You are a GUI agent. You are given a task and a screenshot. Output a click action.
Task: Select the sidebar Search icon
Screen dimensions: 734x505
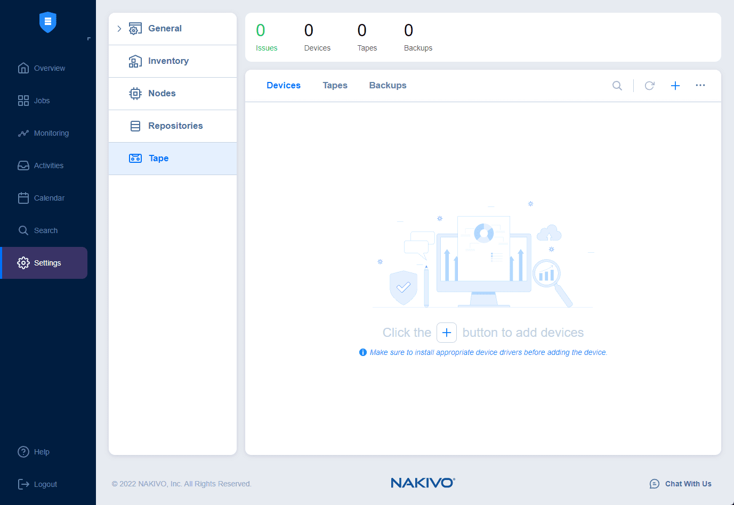24,230
